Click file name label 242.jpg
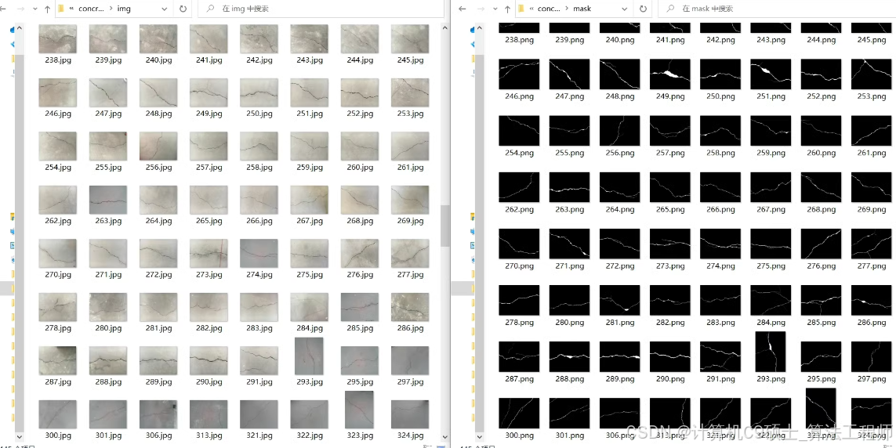The image size is (896, 448). 259,60
